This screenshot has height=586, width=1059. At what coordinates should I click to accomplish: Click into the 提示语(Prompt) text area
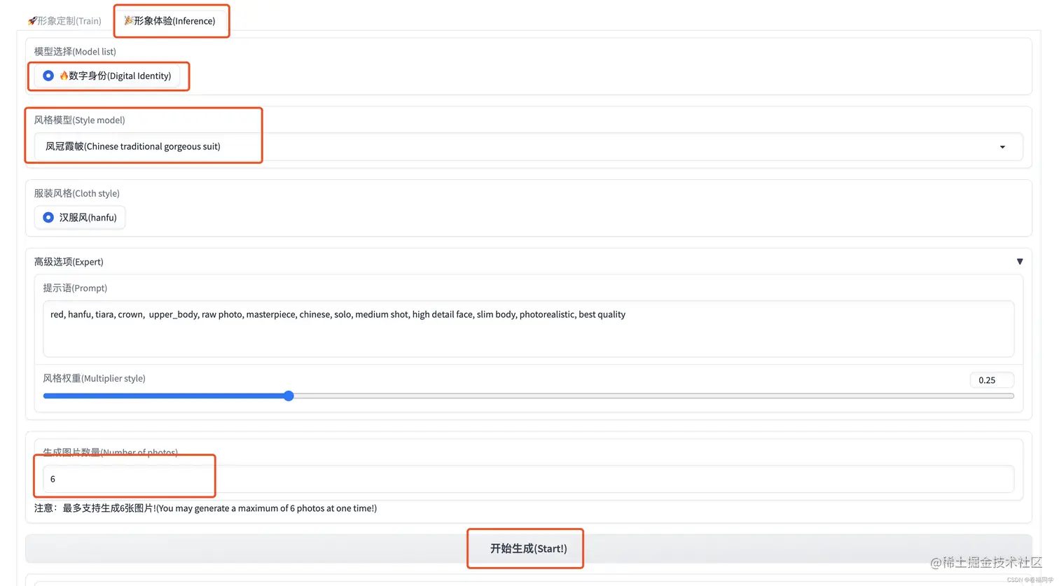[x=528, y=329]
